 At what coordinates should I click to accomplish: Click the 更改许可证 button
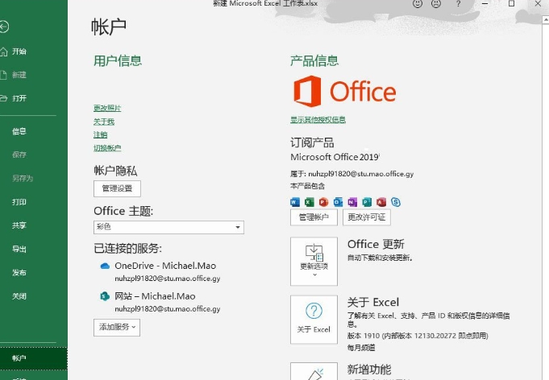(366, 217)
